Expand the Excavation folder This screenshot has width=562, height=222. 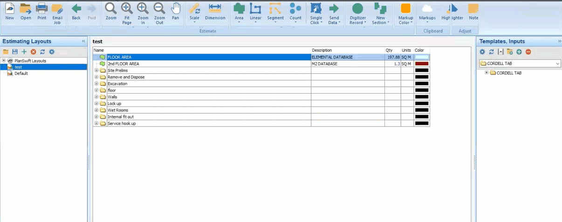pos(96,84)
